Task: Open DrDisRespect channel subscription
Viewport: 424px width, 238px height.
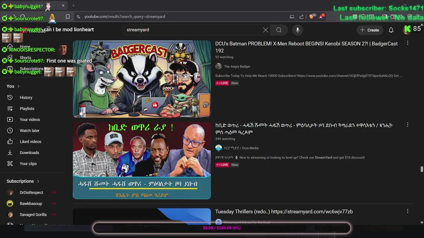Action: pyautogui.click(x=31, y=192)
